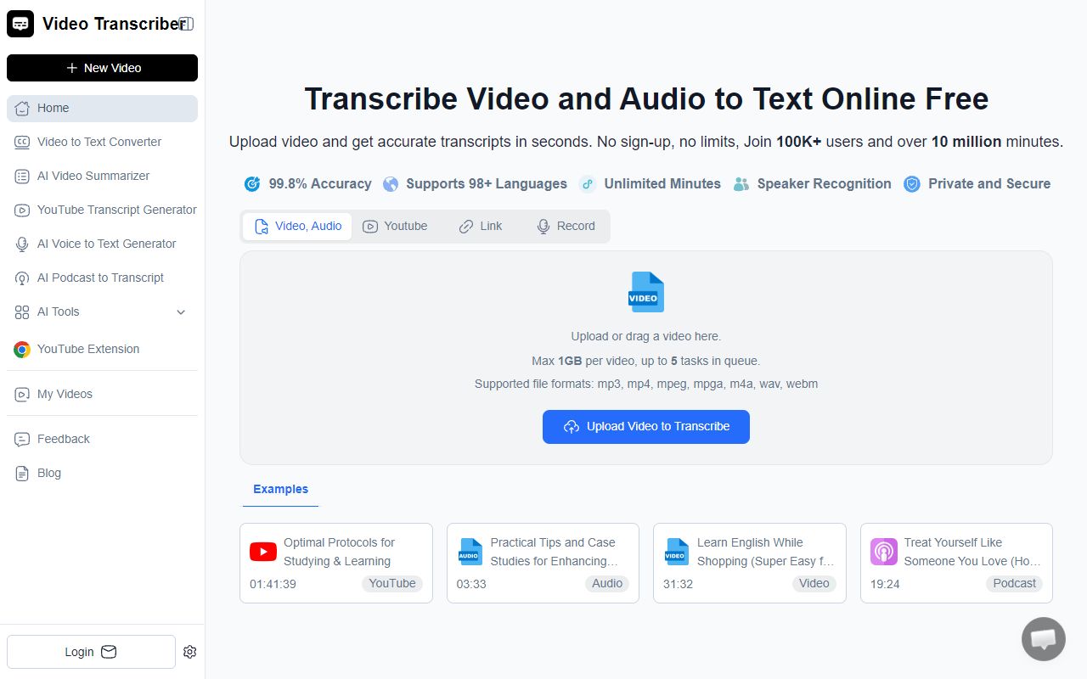Open the settings gear near Login
This screenshot has height=679, width=1087.
(190, 652)
